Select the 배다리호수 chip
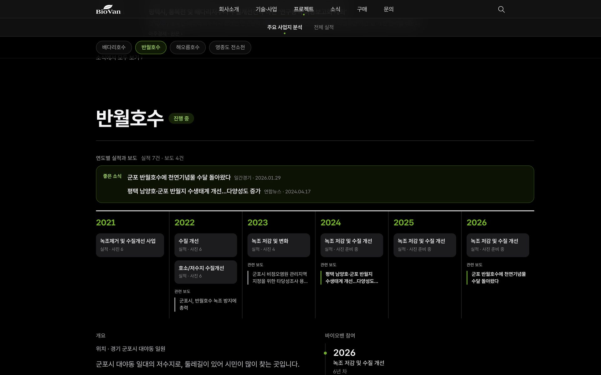601x375 pixels. coord(114,47)
